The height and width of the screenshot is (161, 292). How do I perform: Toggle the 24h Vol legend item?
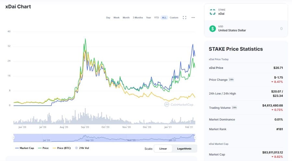81,148
